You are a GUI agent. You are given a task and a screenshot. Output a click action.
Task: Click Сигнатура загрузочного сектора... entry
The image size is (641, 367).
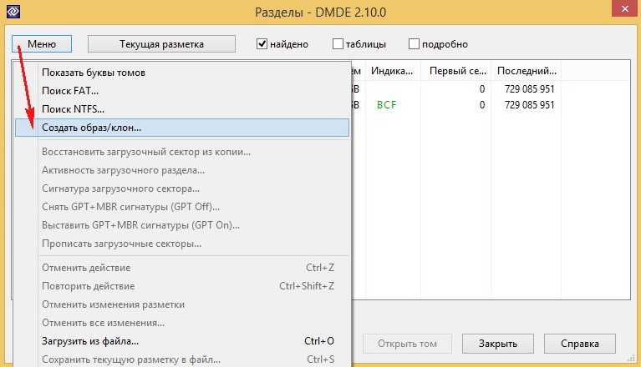click(x=182, y=189)
